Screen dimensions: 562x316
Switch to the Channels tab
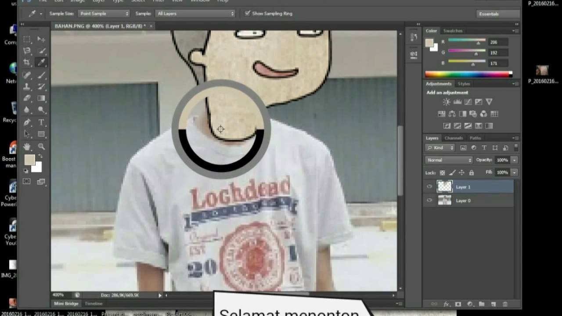(x=454, y=138)
